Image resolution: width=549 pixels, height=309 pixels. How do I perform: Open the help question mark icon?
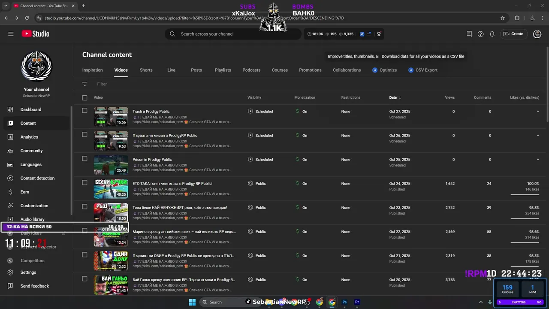click(481, 34)
